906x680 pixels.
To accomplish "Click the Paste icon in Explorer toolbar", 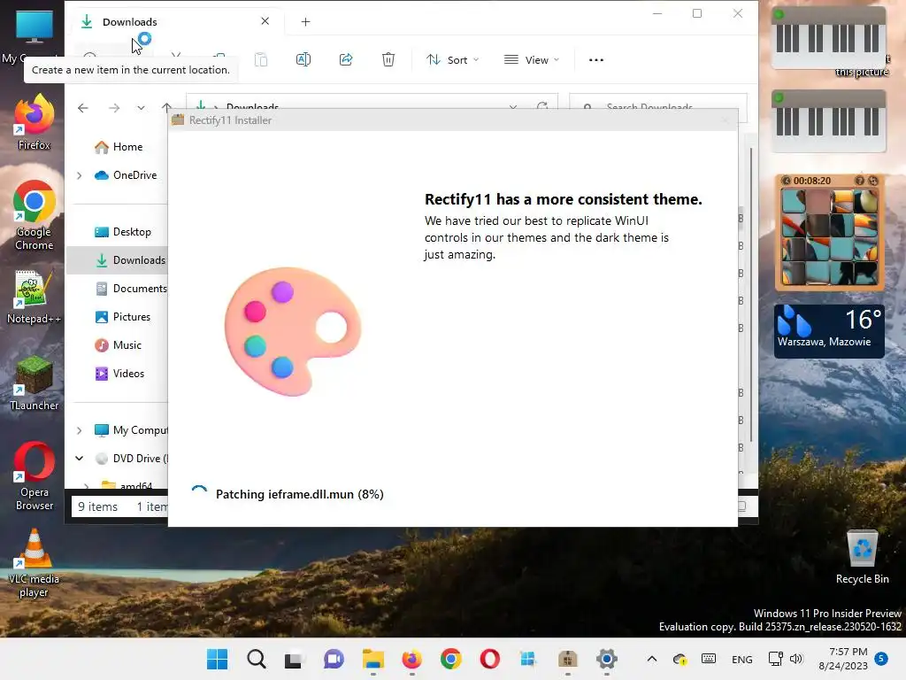I will pyautogui.click(x=261, y=59).
